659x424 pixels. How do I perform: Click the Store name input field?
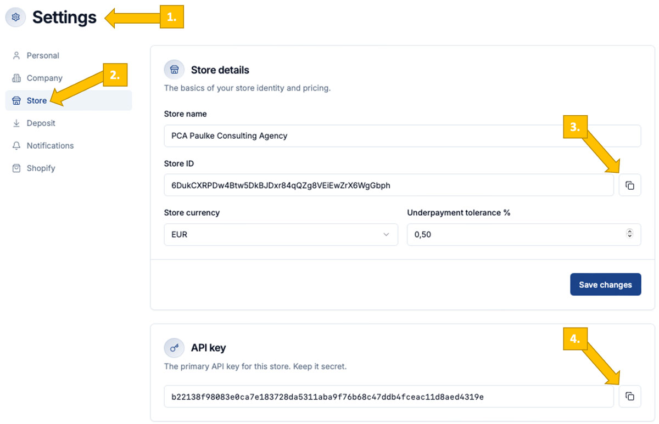pos(403,135)
